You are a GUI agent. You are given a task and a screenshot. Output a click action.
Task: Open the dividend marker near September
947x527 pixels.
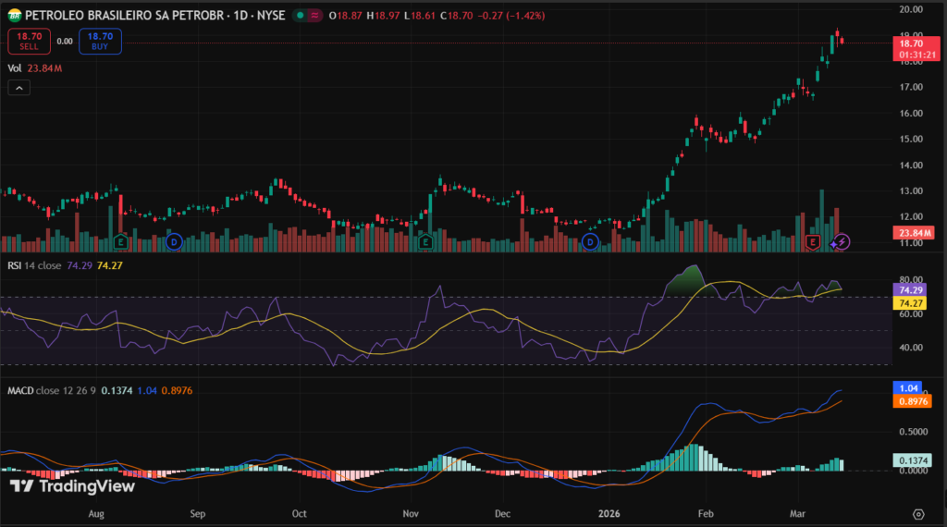[174, 242]
